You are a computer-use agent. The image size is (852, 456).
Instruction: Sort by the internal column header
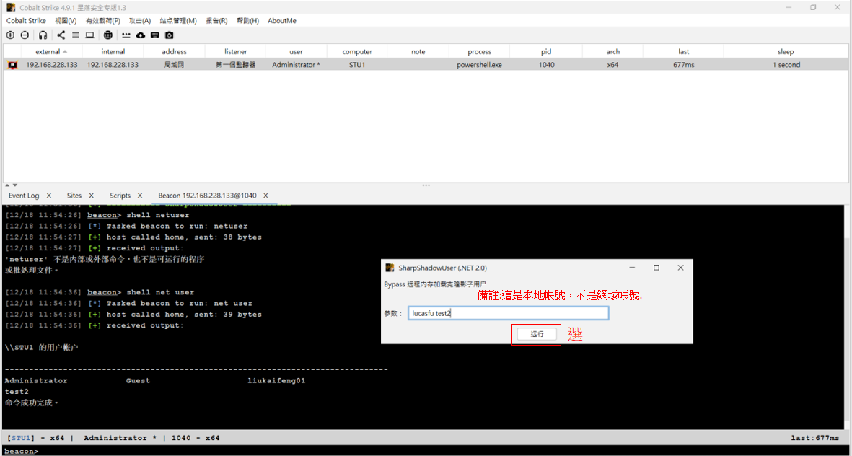[113, 52]
